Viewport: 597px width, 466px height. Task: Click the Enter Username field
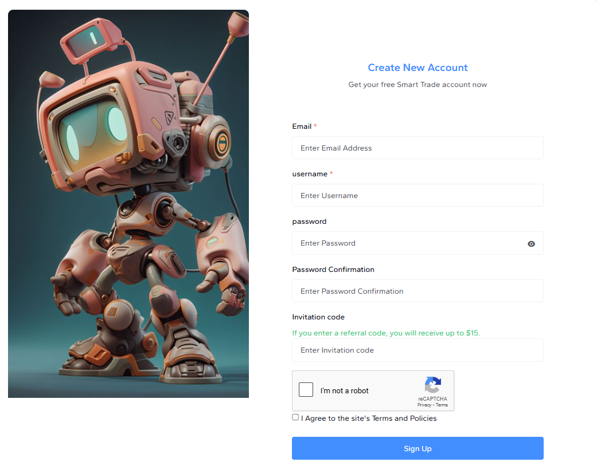tap(417, 195)
